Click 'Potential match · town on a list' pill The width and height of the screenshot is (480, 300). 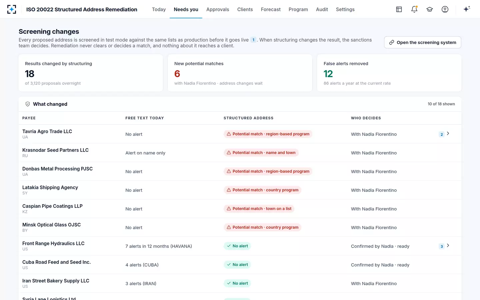259,209
